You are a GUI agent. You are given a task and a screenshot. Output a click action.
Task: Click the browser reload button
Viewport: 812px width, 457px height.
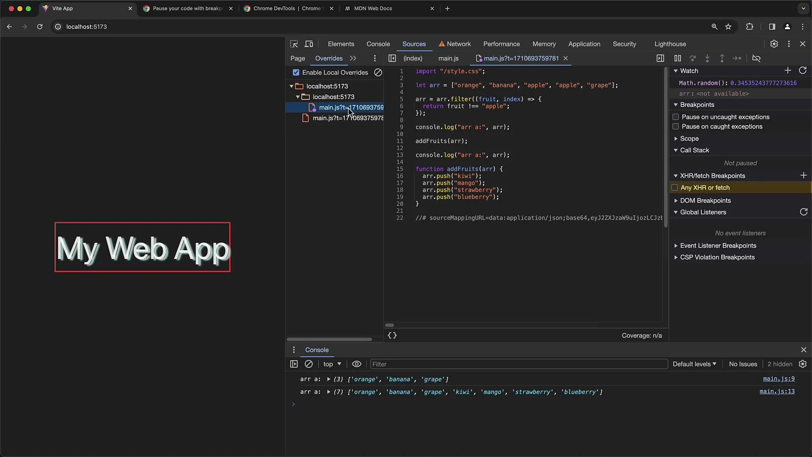click(x=40, y=27)
